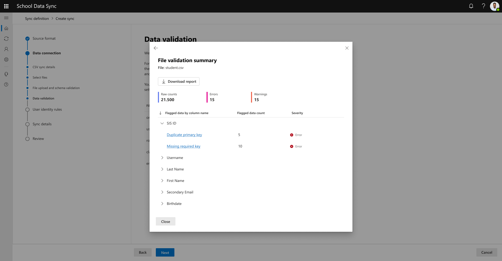The width and height of the screenshot is (502, 261).
Task: Click the Error icon for Duplicate primary key
Action: point(292,135)
